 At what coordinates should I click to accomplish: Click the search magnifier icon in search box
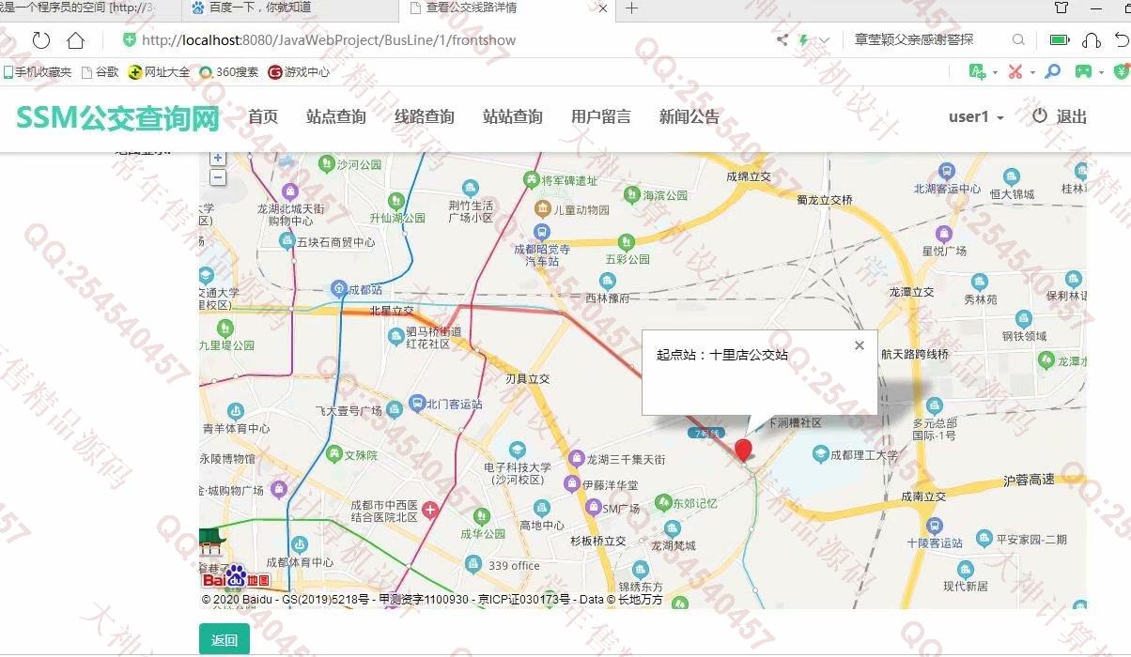1018,39
